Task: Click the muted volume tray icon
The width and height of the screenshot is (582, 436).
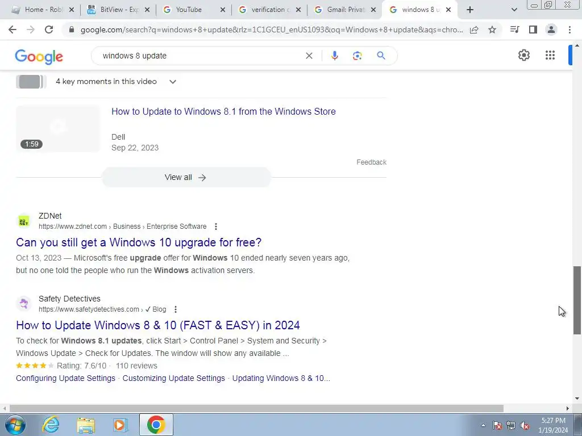Action: (x=525, y=426)
